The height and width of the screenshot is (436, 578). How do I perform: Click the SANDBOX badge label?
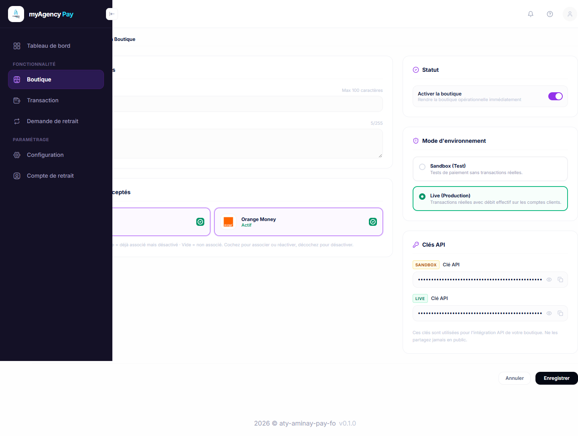[426, 265]
